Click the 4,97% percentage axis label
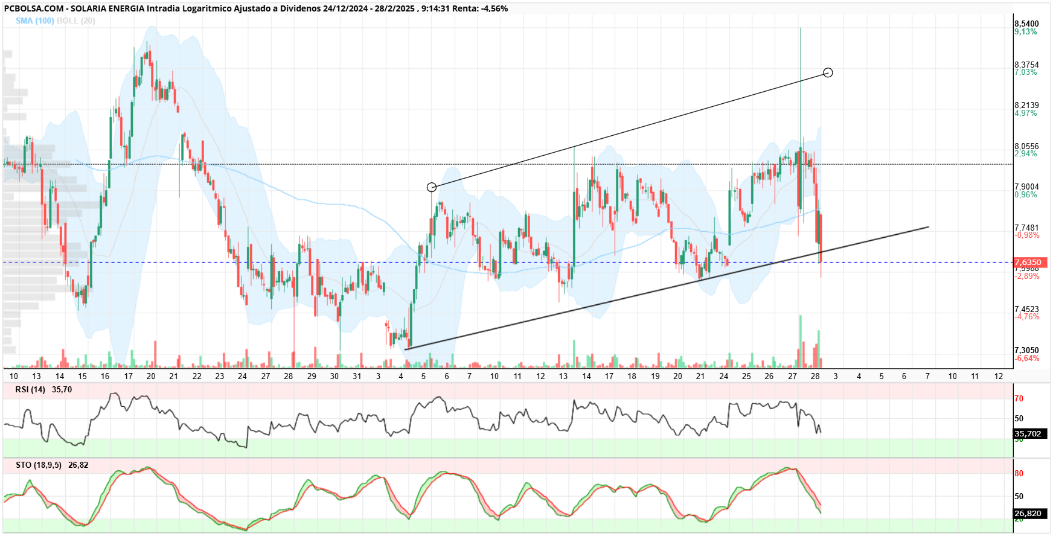Viewport: 1053px width, 536px height. tap(1026, 113)
